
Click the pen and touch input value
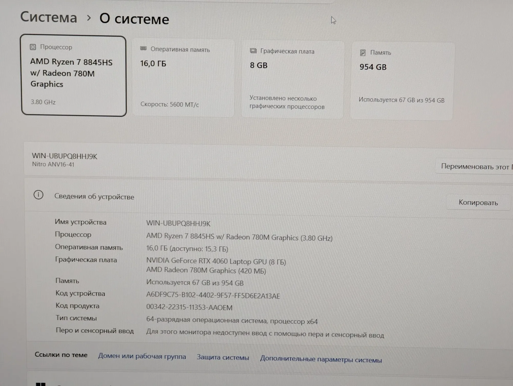point(265,333)
